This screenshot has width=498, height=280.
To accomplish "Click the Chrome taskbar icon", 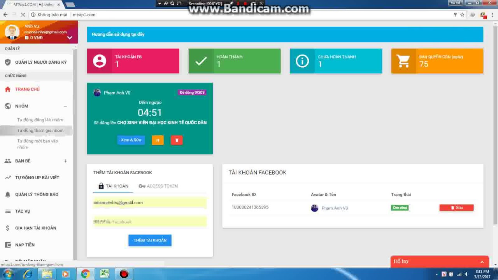I will click(x=85, y=274).
